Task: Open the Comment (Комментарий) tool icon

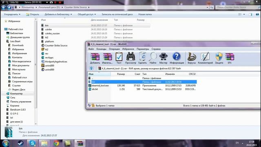Action: tap(205, 58)
